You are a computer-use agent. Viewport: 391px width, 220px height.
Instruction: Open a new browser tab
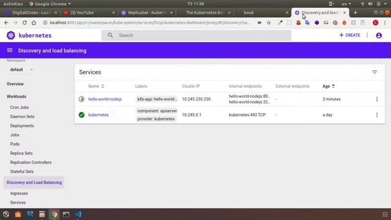click(356, 12)
